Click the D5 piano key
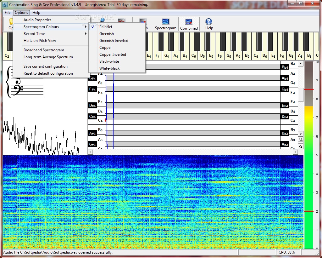Viewport: 322px width, 258px height. coord(203,55)
